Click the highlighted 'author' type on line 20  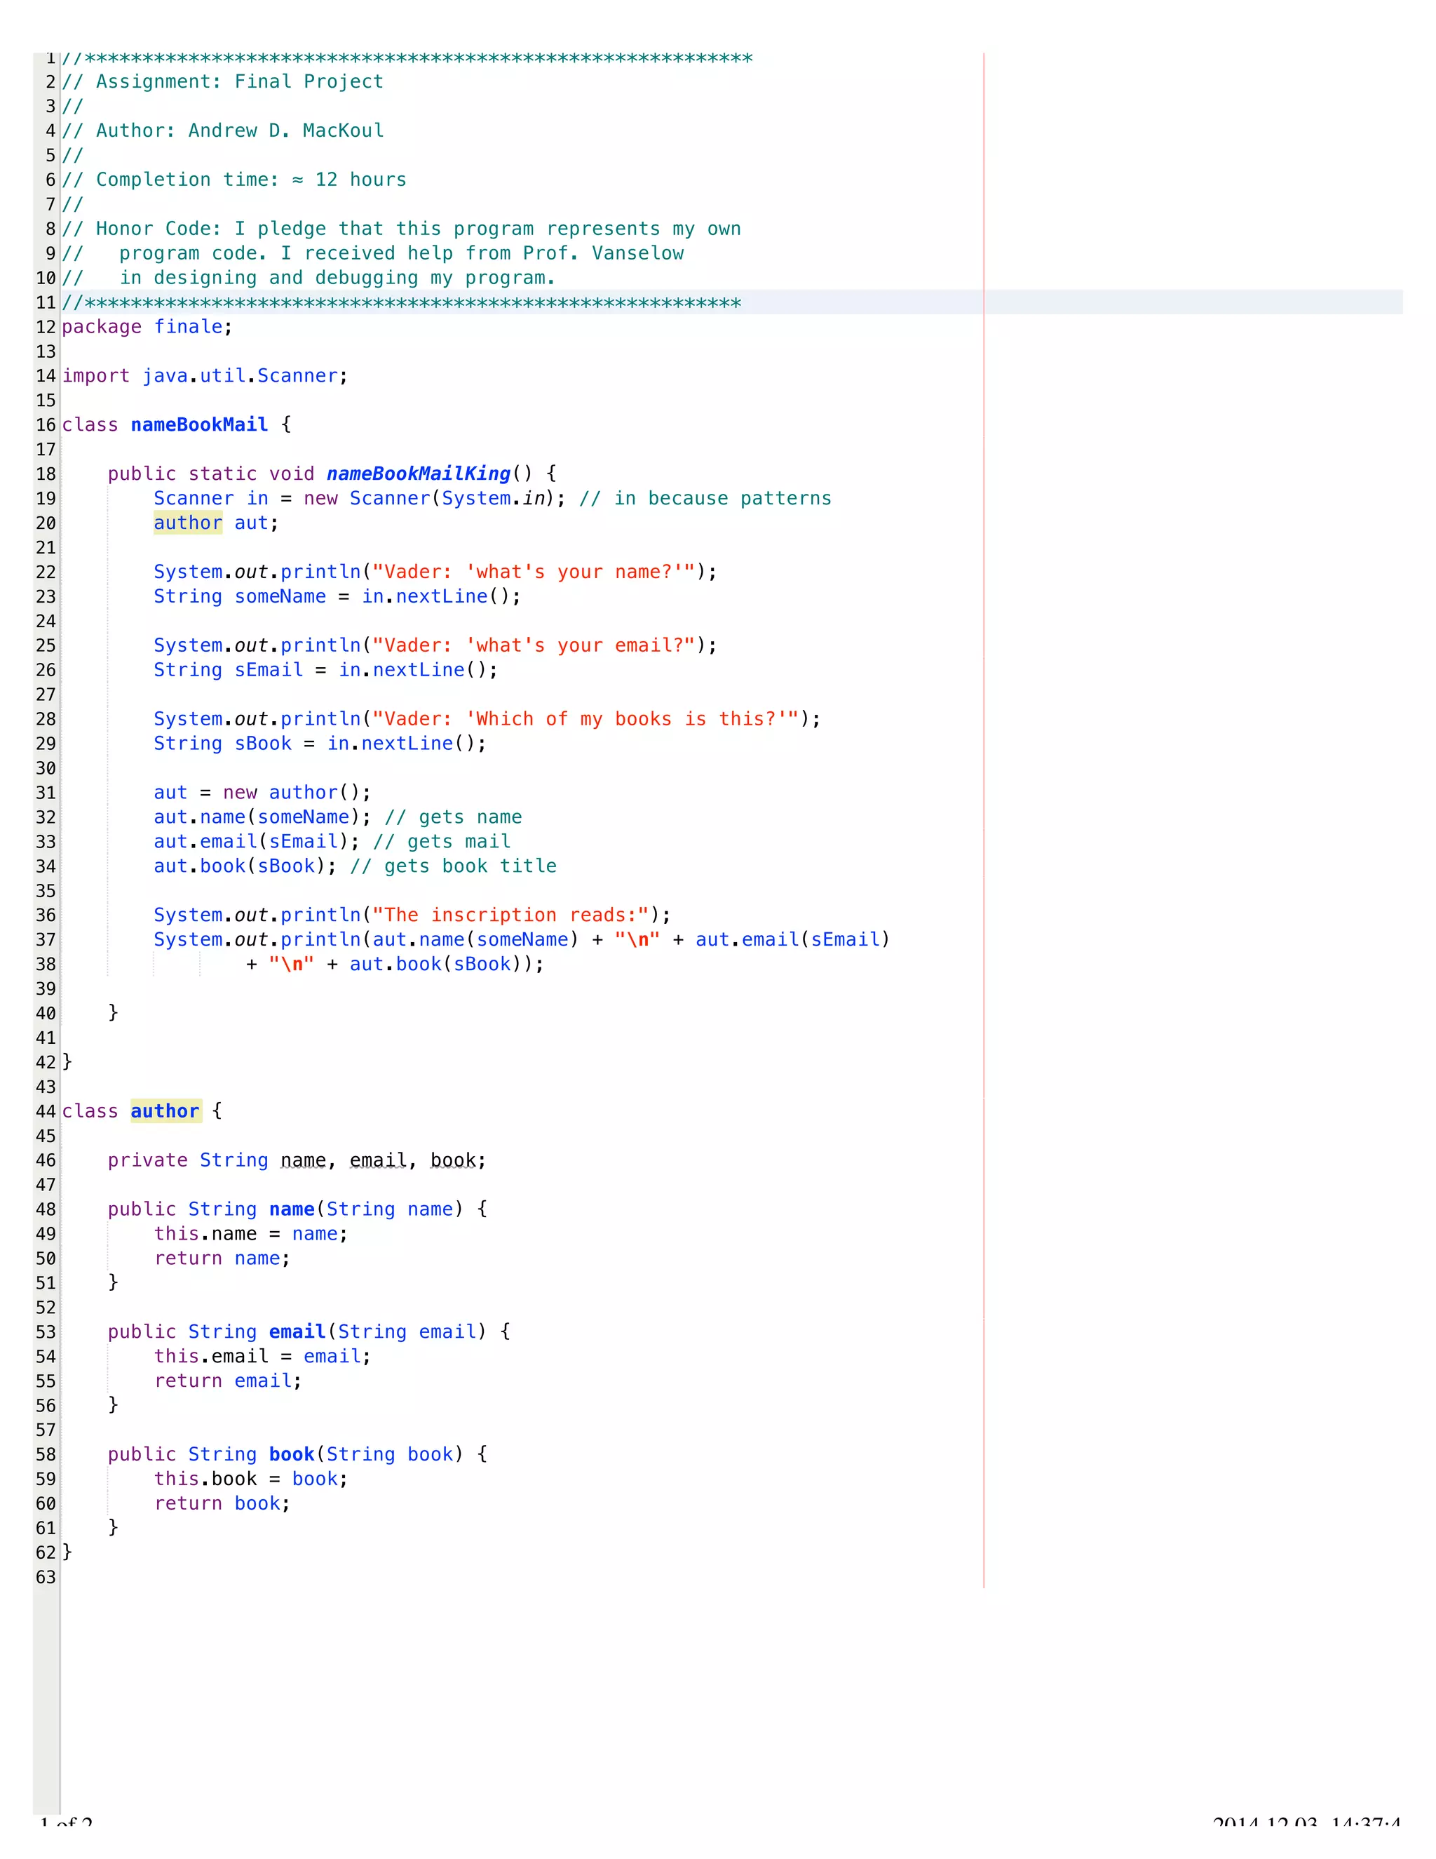[188, 523]
